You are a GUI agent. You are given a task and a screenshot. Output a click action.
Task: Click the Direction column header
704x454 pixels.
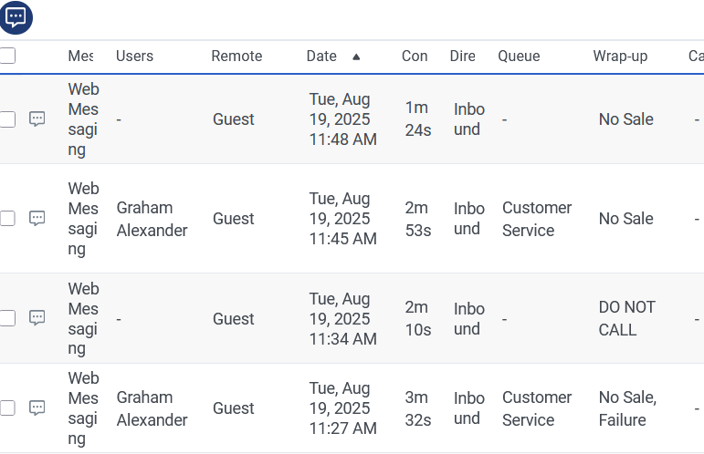[462, 57]
